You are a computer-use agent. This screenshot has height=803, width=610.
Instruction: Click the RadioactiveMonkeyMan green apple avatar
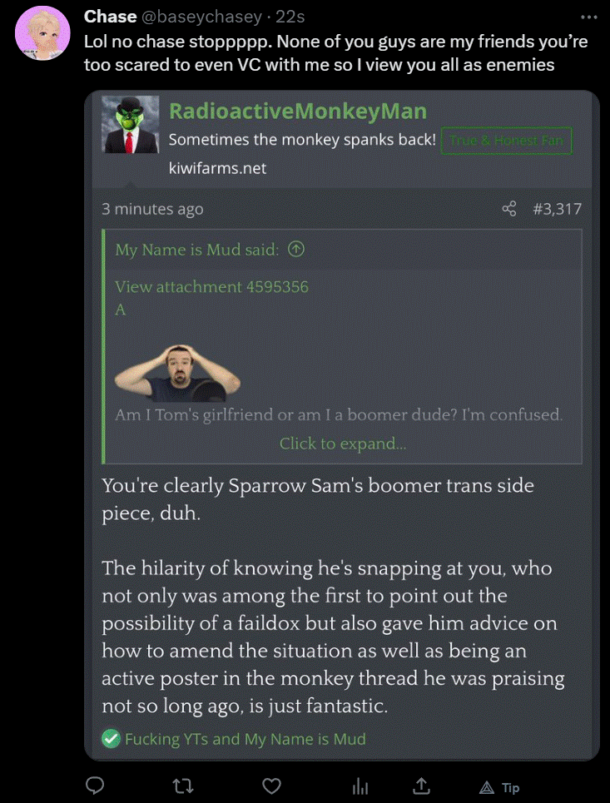130,125
